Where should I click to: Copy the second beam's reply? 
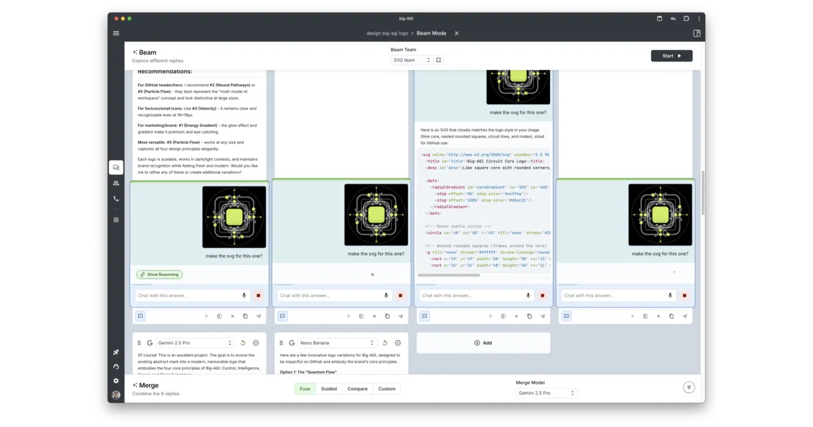click(x=388, y=316)
